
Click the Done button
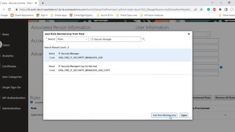click(184, 115)
